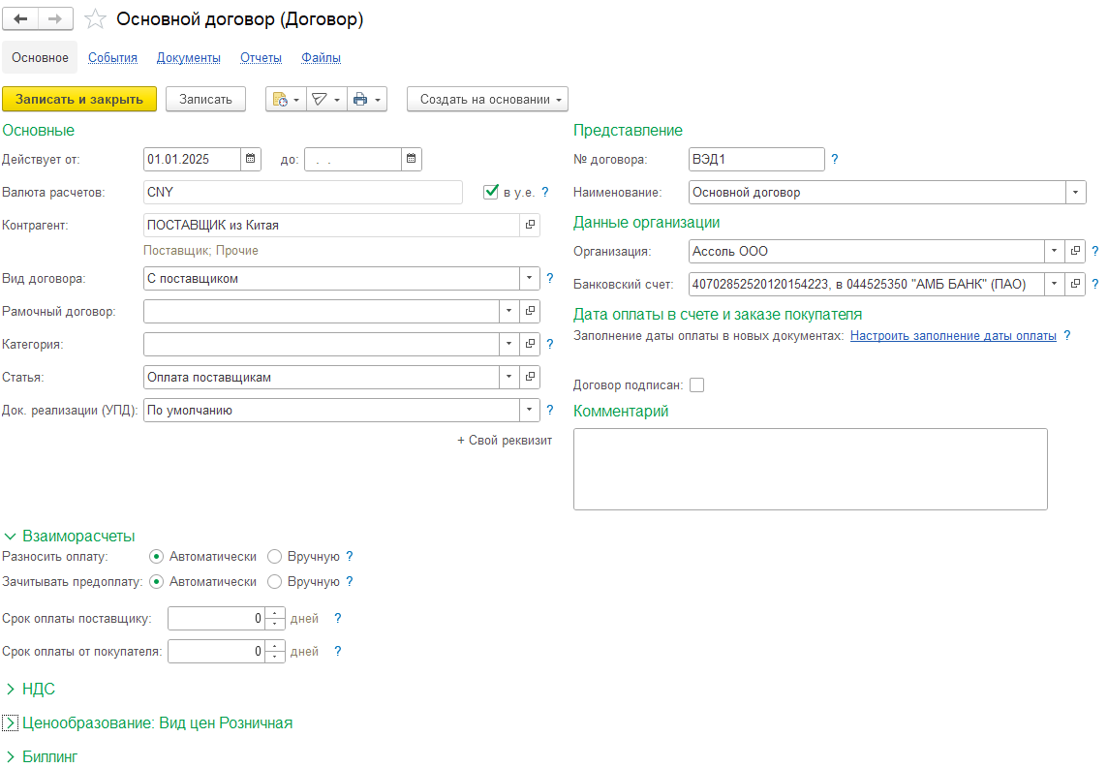Screen dimensions: 1108x768
Task: Open 'Настроить заполнение даты оплаты' link
Action: [953, 335]
